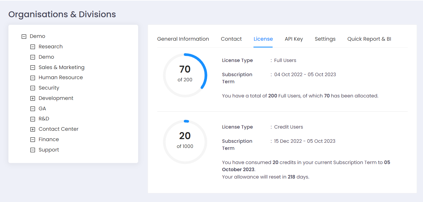Click the minus box beside Support
The image size is (423, 202).
(33, 150)
